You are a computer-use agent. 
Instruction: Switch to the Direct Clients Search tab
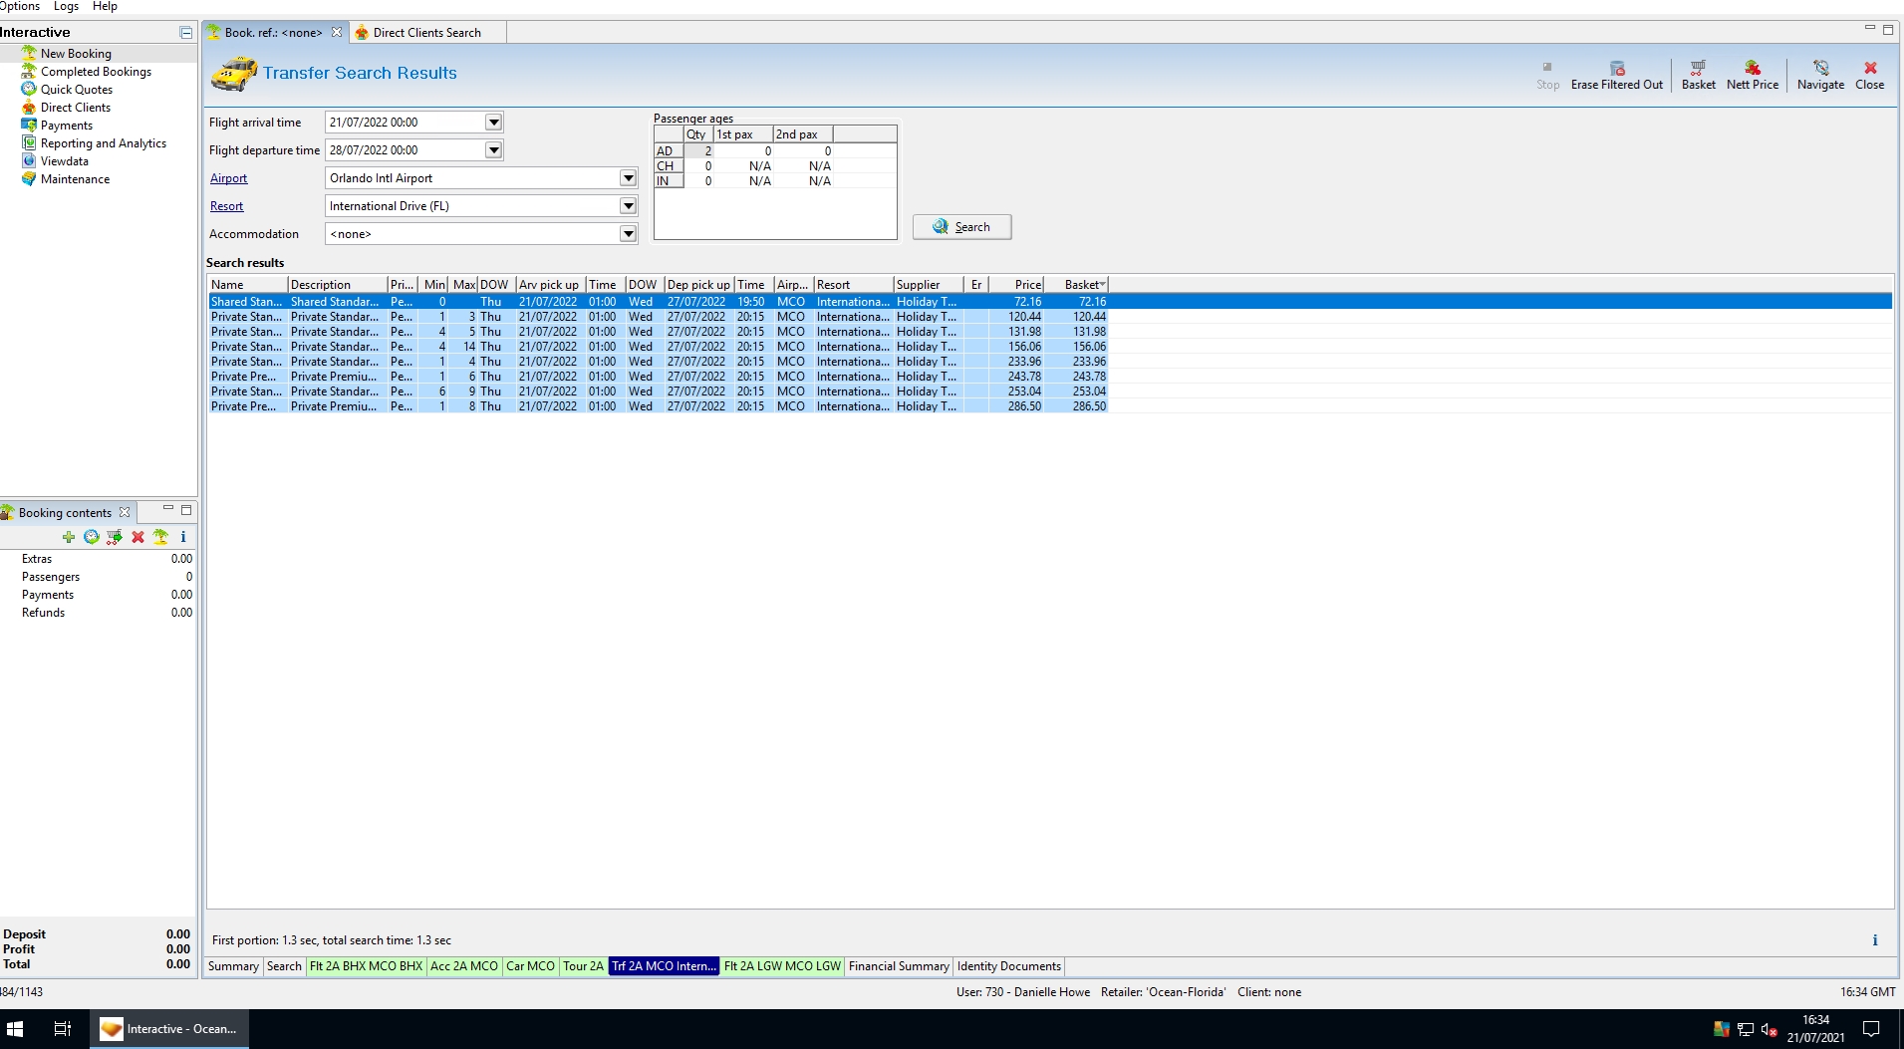[426, 33]
